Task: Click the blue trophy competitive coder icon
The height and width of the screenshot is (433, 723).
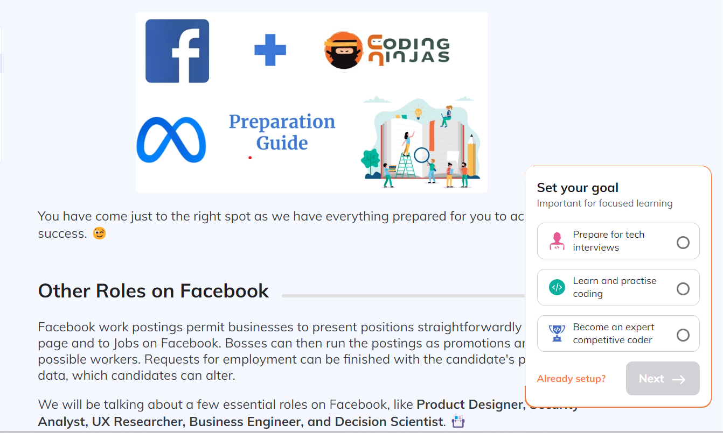Action: (557, 333)
